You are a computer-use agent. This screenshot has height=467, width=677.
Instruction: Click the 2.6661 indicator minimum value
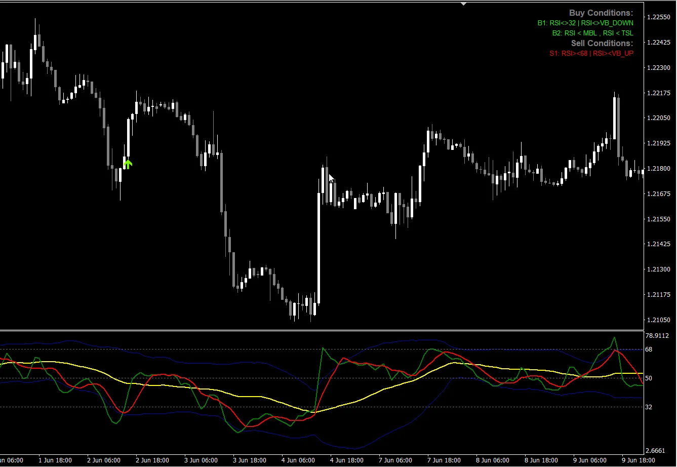click(656, 451)
